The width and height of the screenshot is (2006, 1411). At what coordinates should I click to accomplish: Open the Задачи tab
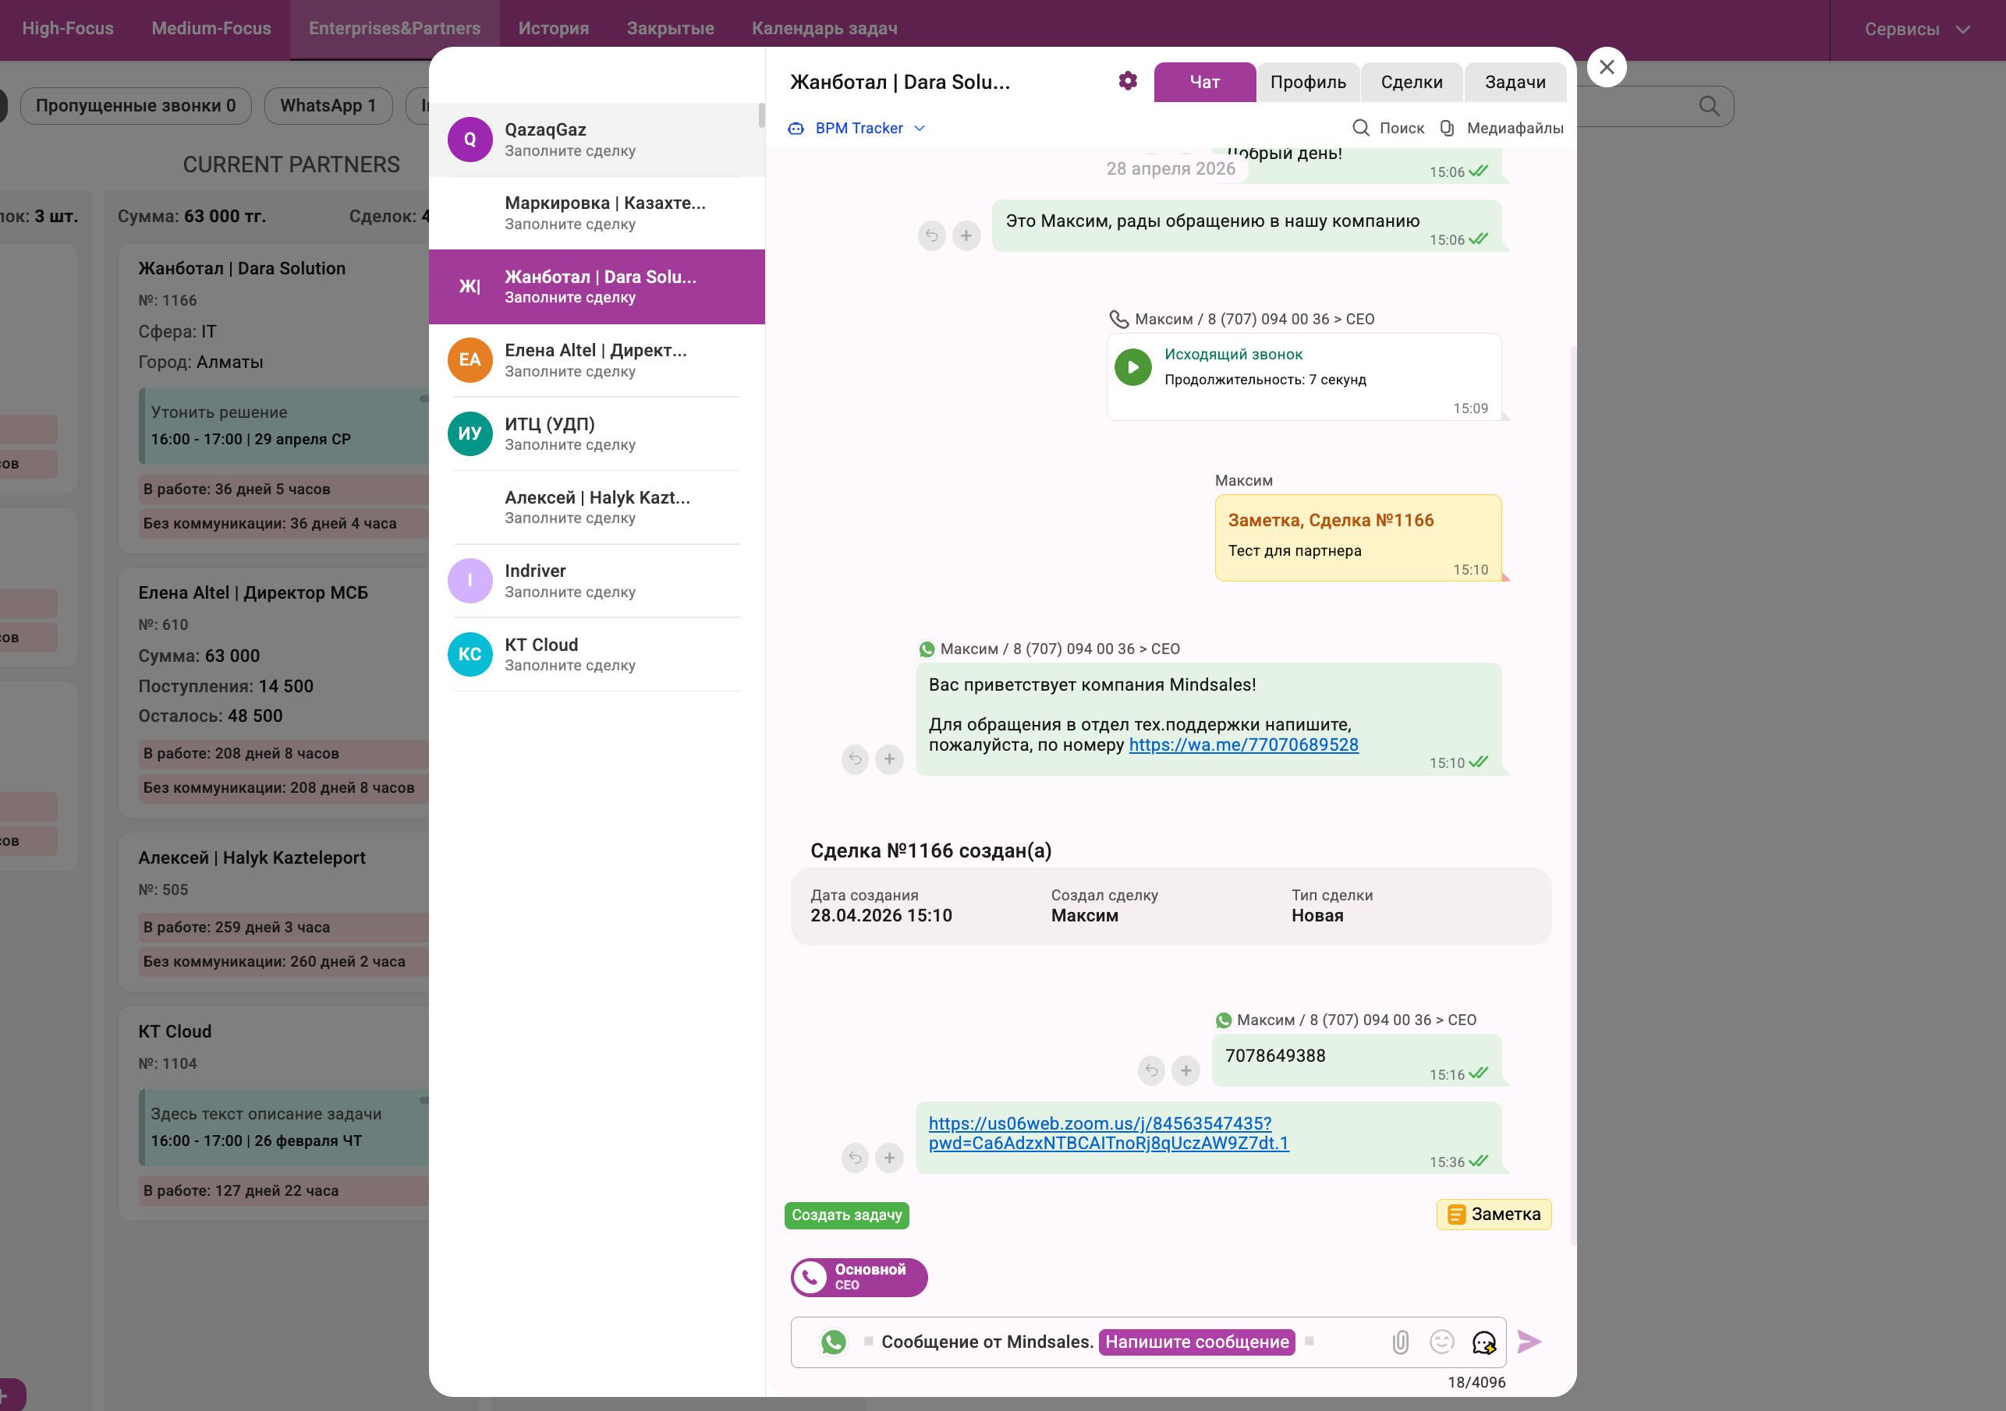click(x=1515, y=82)
